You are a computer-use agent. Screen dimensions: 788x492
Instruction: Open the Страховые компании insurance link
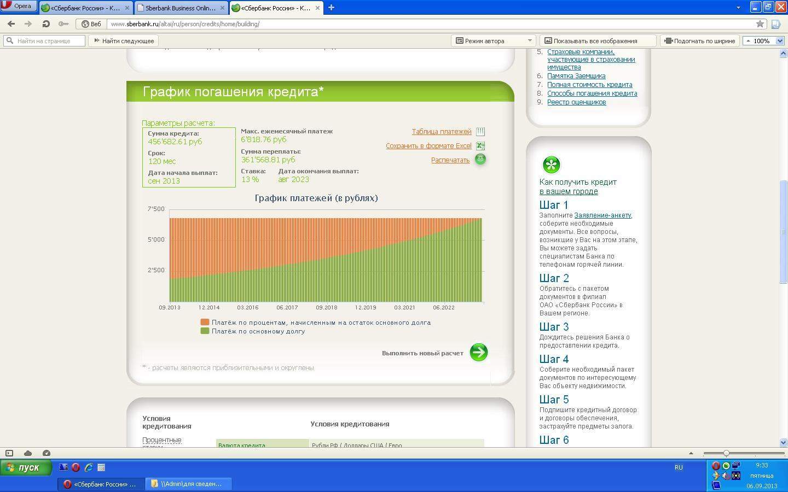coord(591,60)
